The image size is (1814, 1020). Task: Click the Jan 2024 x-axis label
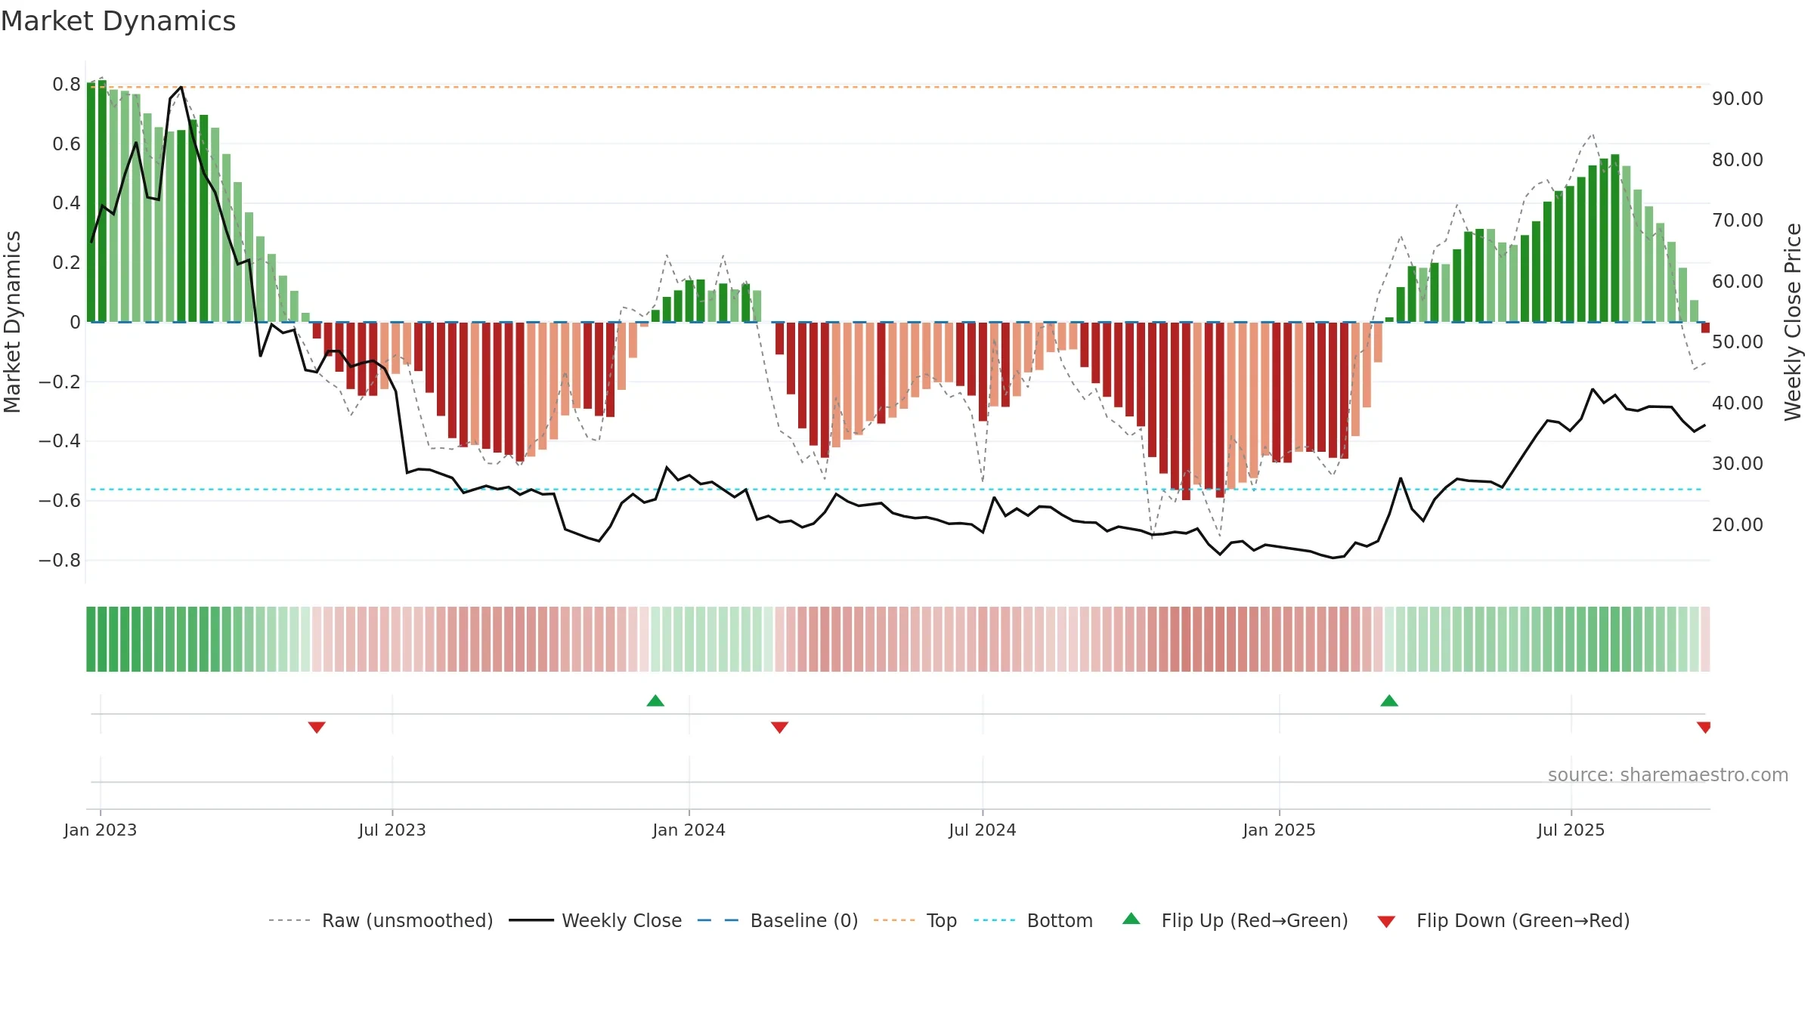pos(689,830)
